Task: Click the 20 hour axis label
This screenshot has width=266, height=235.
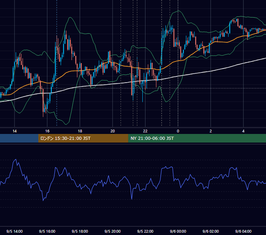Action: click(113, 131)
